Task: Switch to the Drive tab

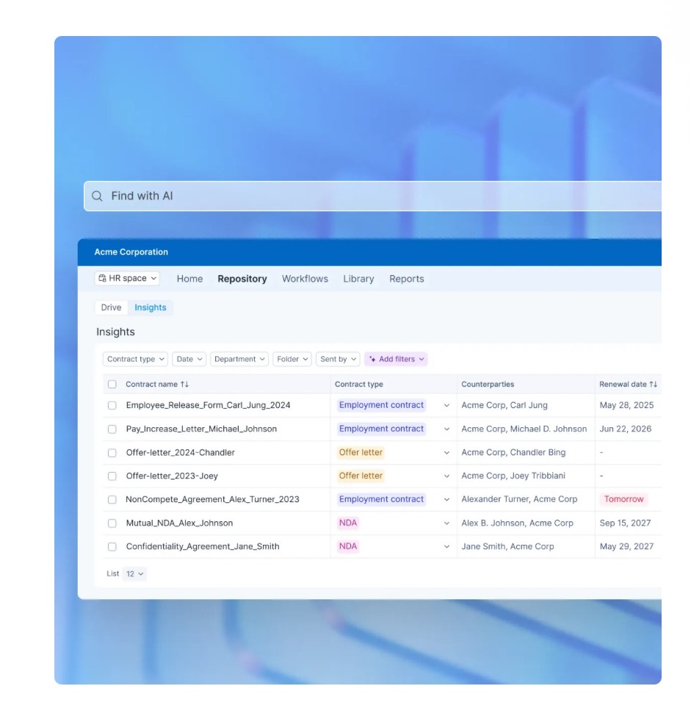Action: pos(110,307)
